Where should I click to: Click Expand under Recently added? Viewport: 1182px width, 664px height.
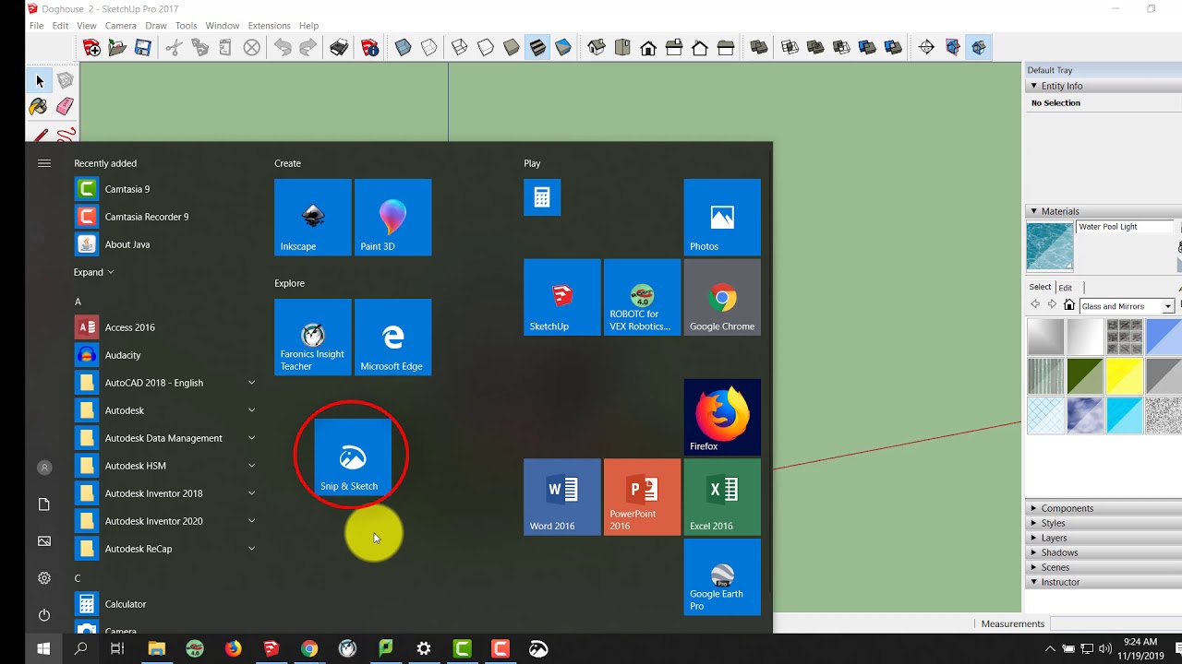tap(94, 272)
